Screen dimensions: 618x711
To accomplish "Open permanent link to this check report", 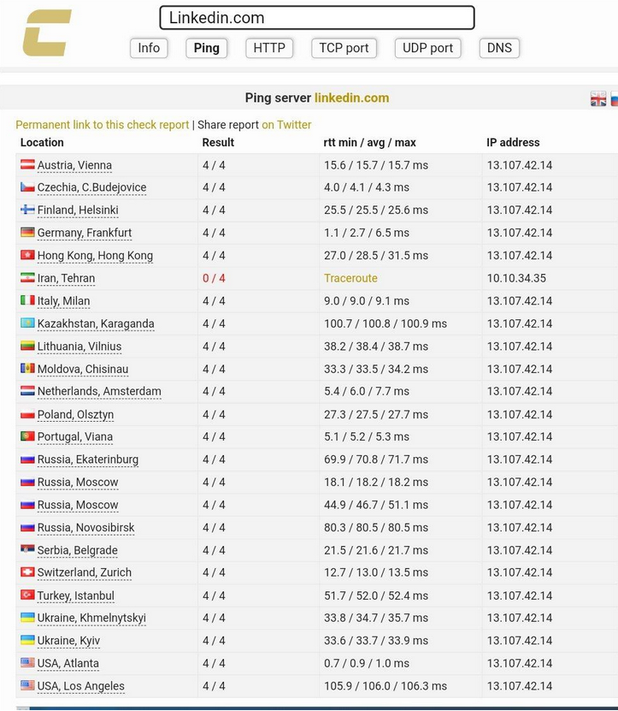I will 103,125.
